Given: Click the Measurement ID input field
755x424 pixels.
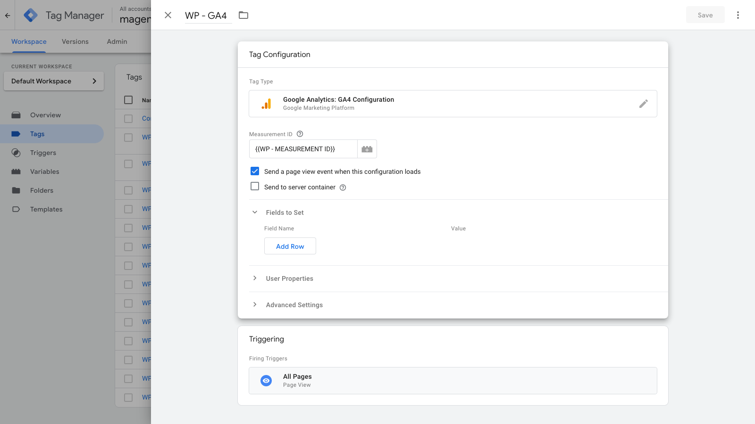Looking at the screenshot, I should (x=303, y=149).
